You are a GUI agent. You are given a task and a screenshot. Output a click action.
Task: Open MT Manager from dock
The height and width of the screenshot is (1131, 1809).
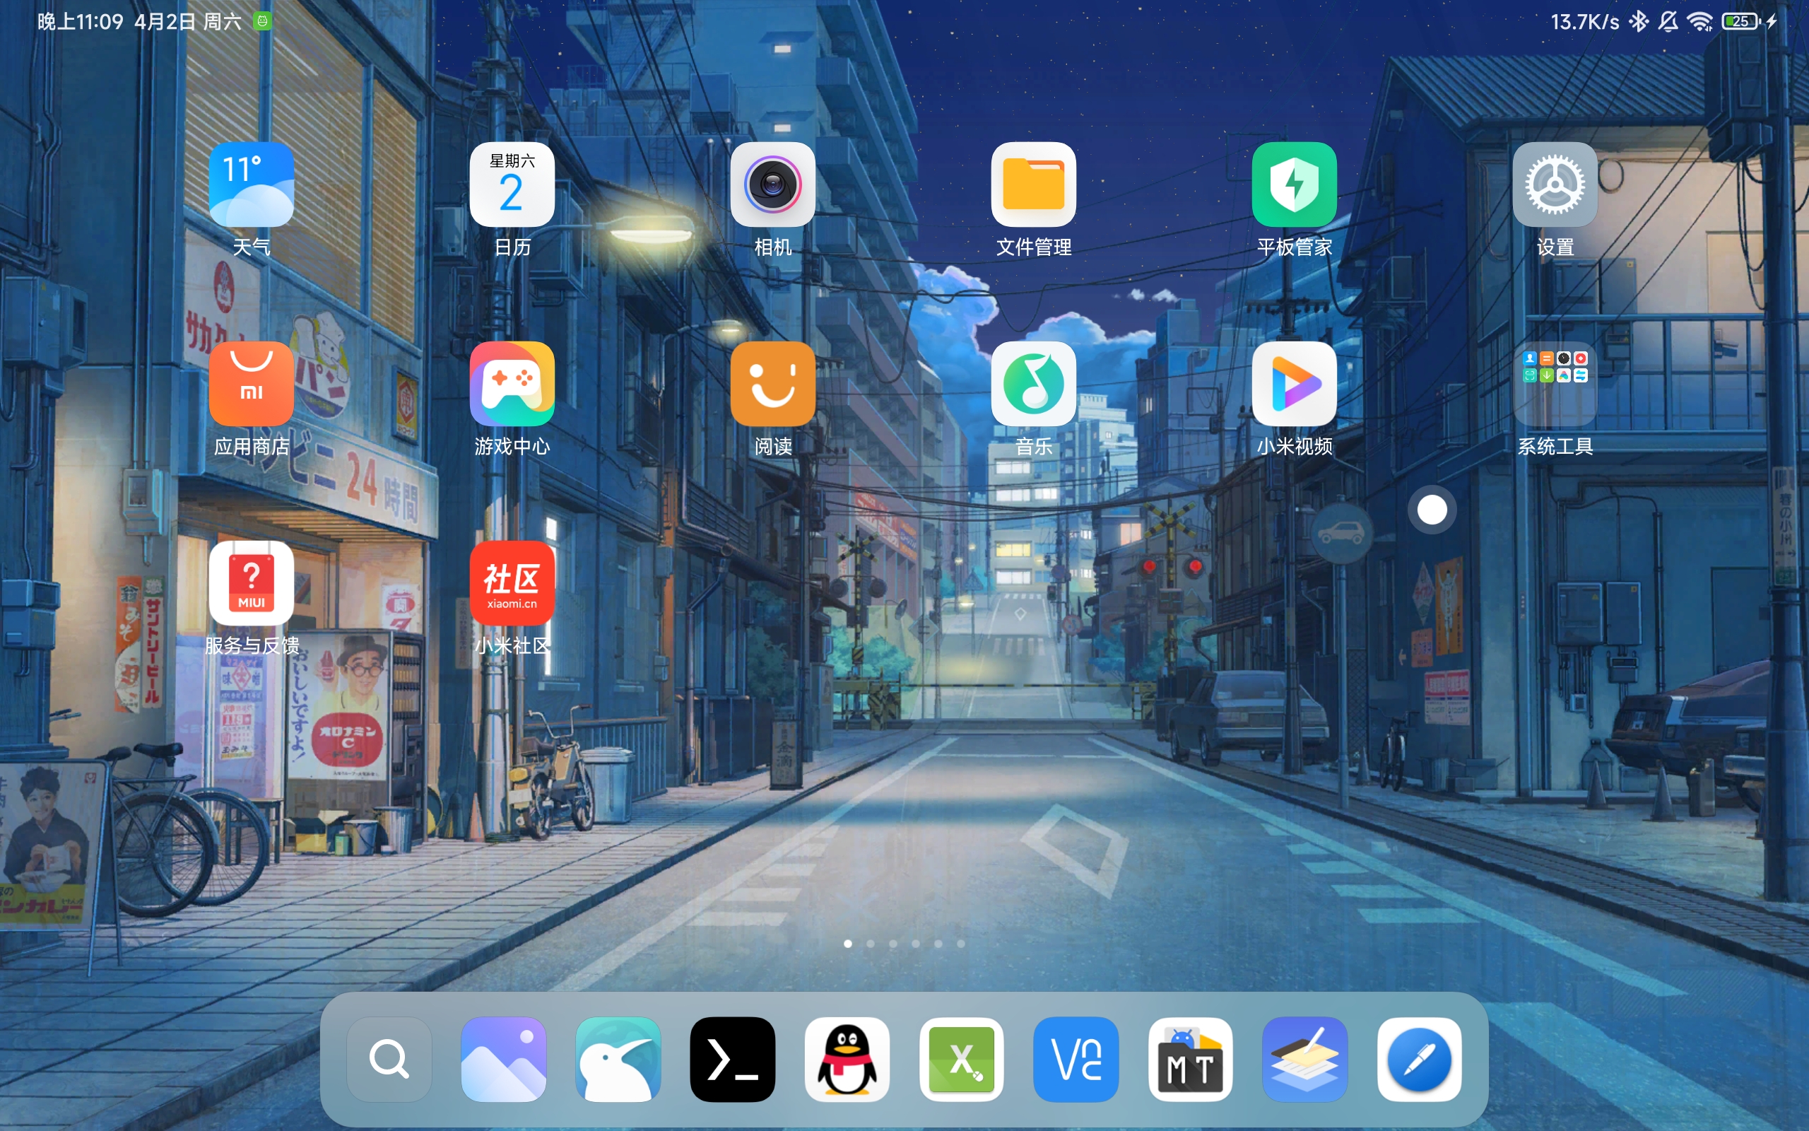click(x=1191, y=1059)
